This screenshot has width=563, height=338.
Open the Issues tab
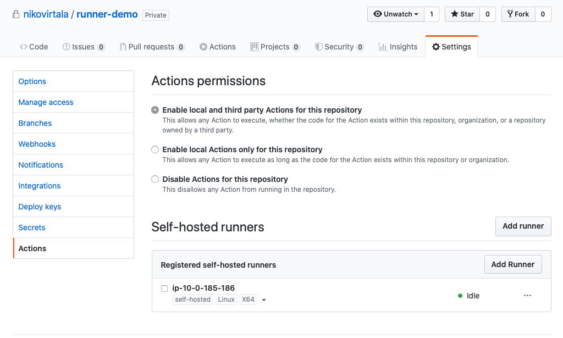[84, 47]
